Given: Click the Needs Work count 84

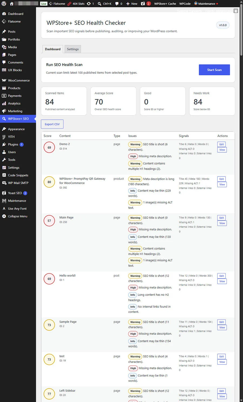Looking at the screenshot, I should click(198, 102).
